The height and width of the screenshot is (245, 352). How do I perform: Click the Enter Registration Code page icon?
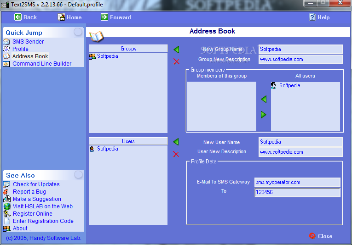click(7, 221)
